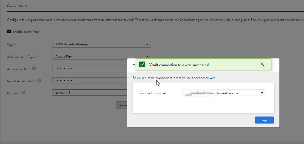304x144 pixels.
Task: Click the 'Configure this organization' description text
Action: tap(155, 19)
